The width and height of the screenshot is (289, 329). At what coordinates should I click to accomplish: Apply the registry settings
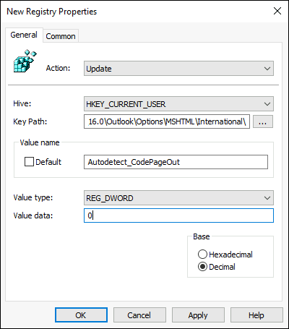(x=198, y=315)
